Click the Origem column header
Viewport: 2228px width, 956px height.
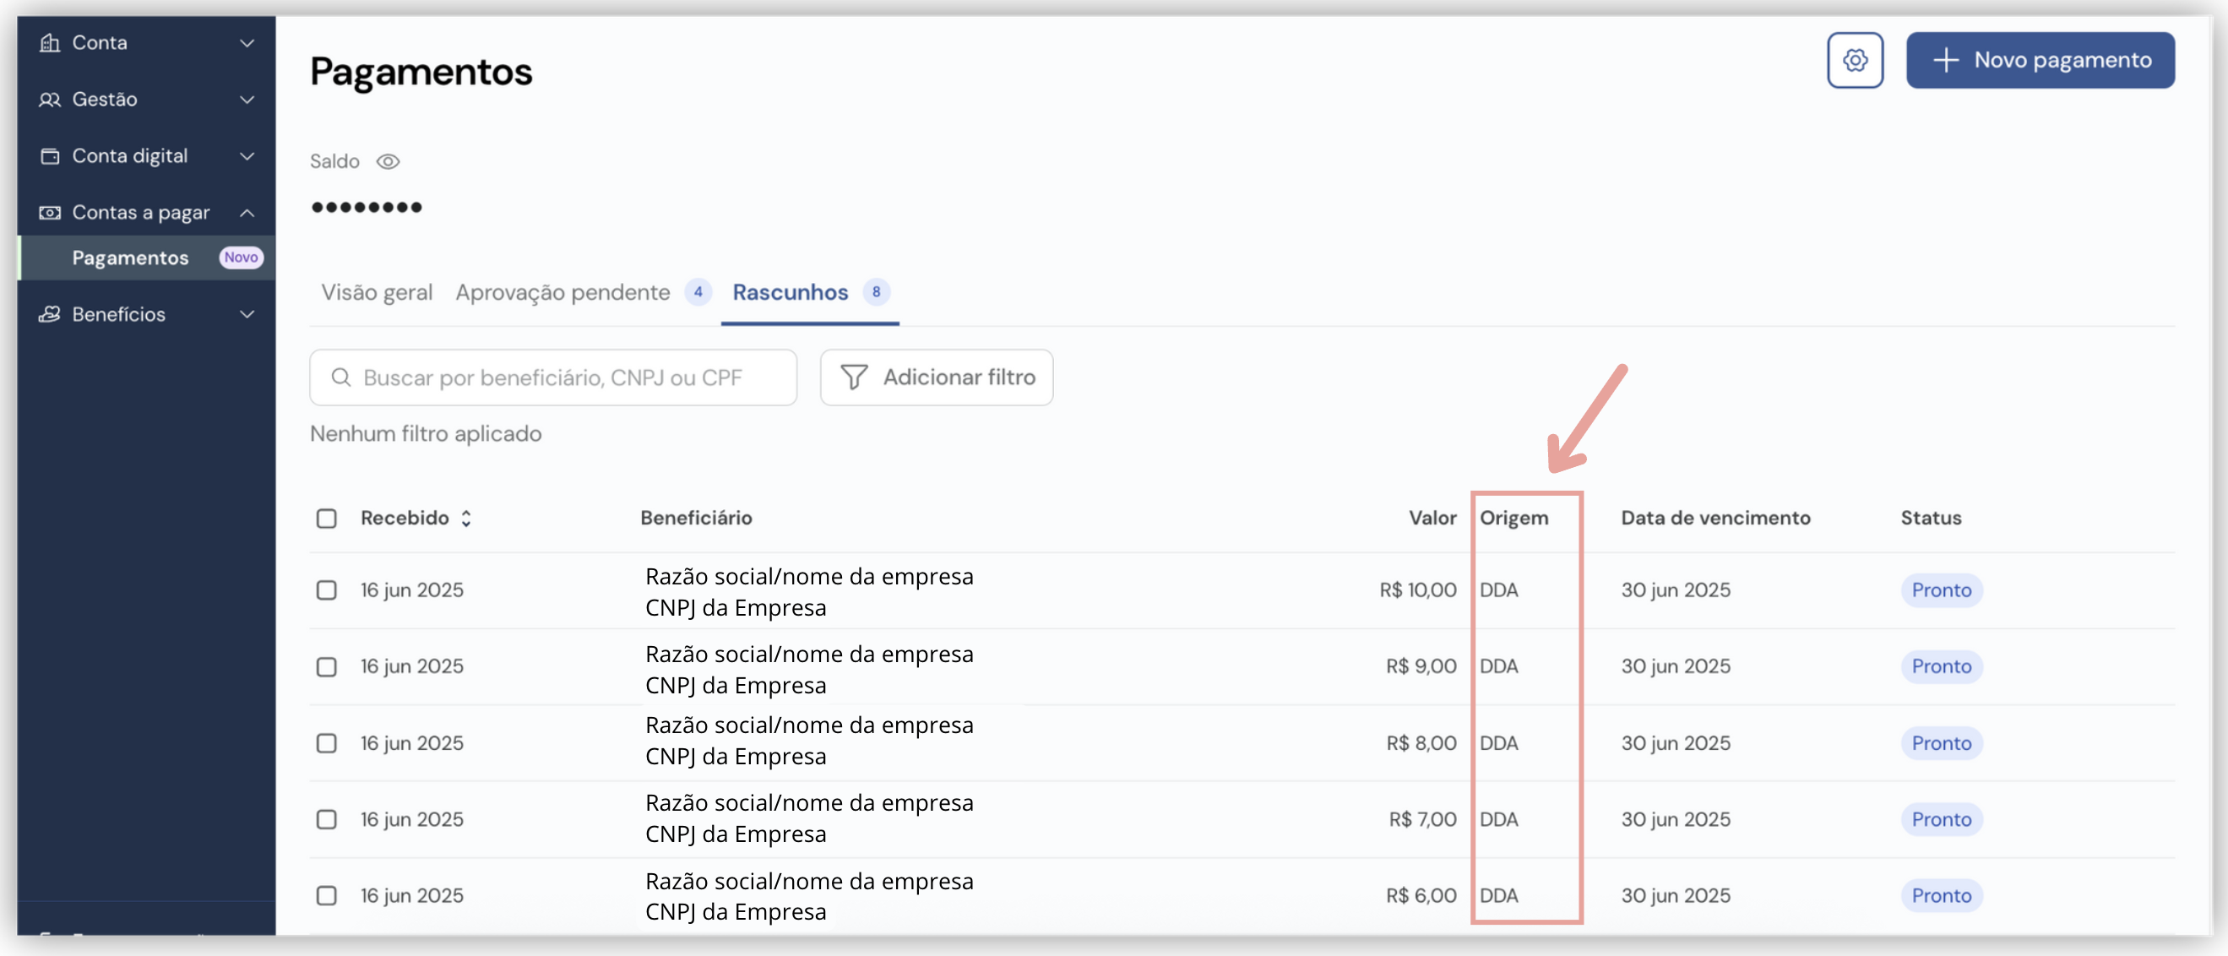pos(1513,519)
